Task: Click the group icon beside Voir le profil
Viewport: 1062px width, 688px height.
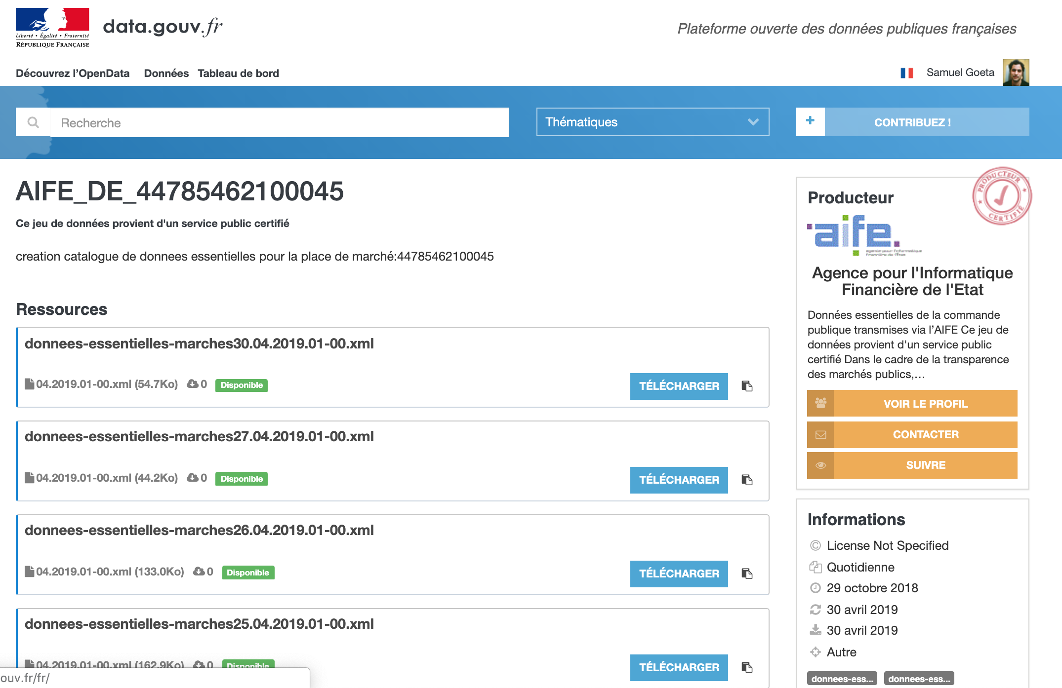Action: pos(820,403)
